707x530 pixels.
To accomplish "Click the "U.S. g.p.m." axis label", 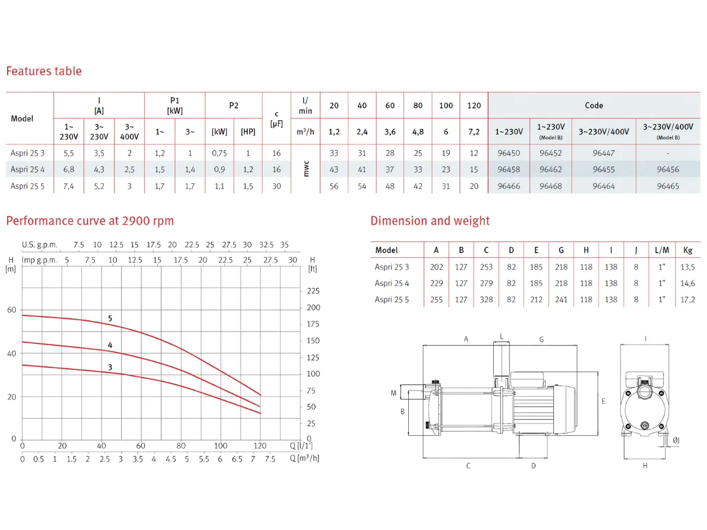I will tap(40, 245).
